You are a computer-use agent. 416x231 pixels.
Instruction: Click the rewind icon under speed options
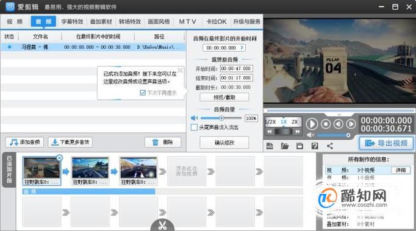(x=270, y=132)
